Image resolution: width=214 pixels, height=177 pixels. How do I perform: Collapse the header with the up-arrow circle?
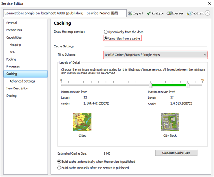point(207,13)
